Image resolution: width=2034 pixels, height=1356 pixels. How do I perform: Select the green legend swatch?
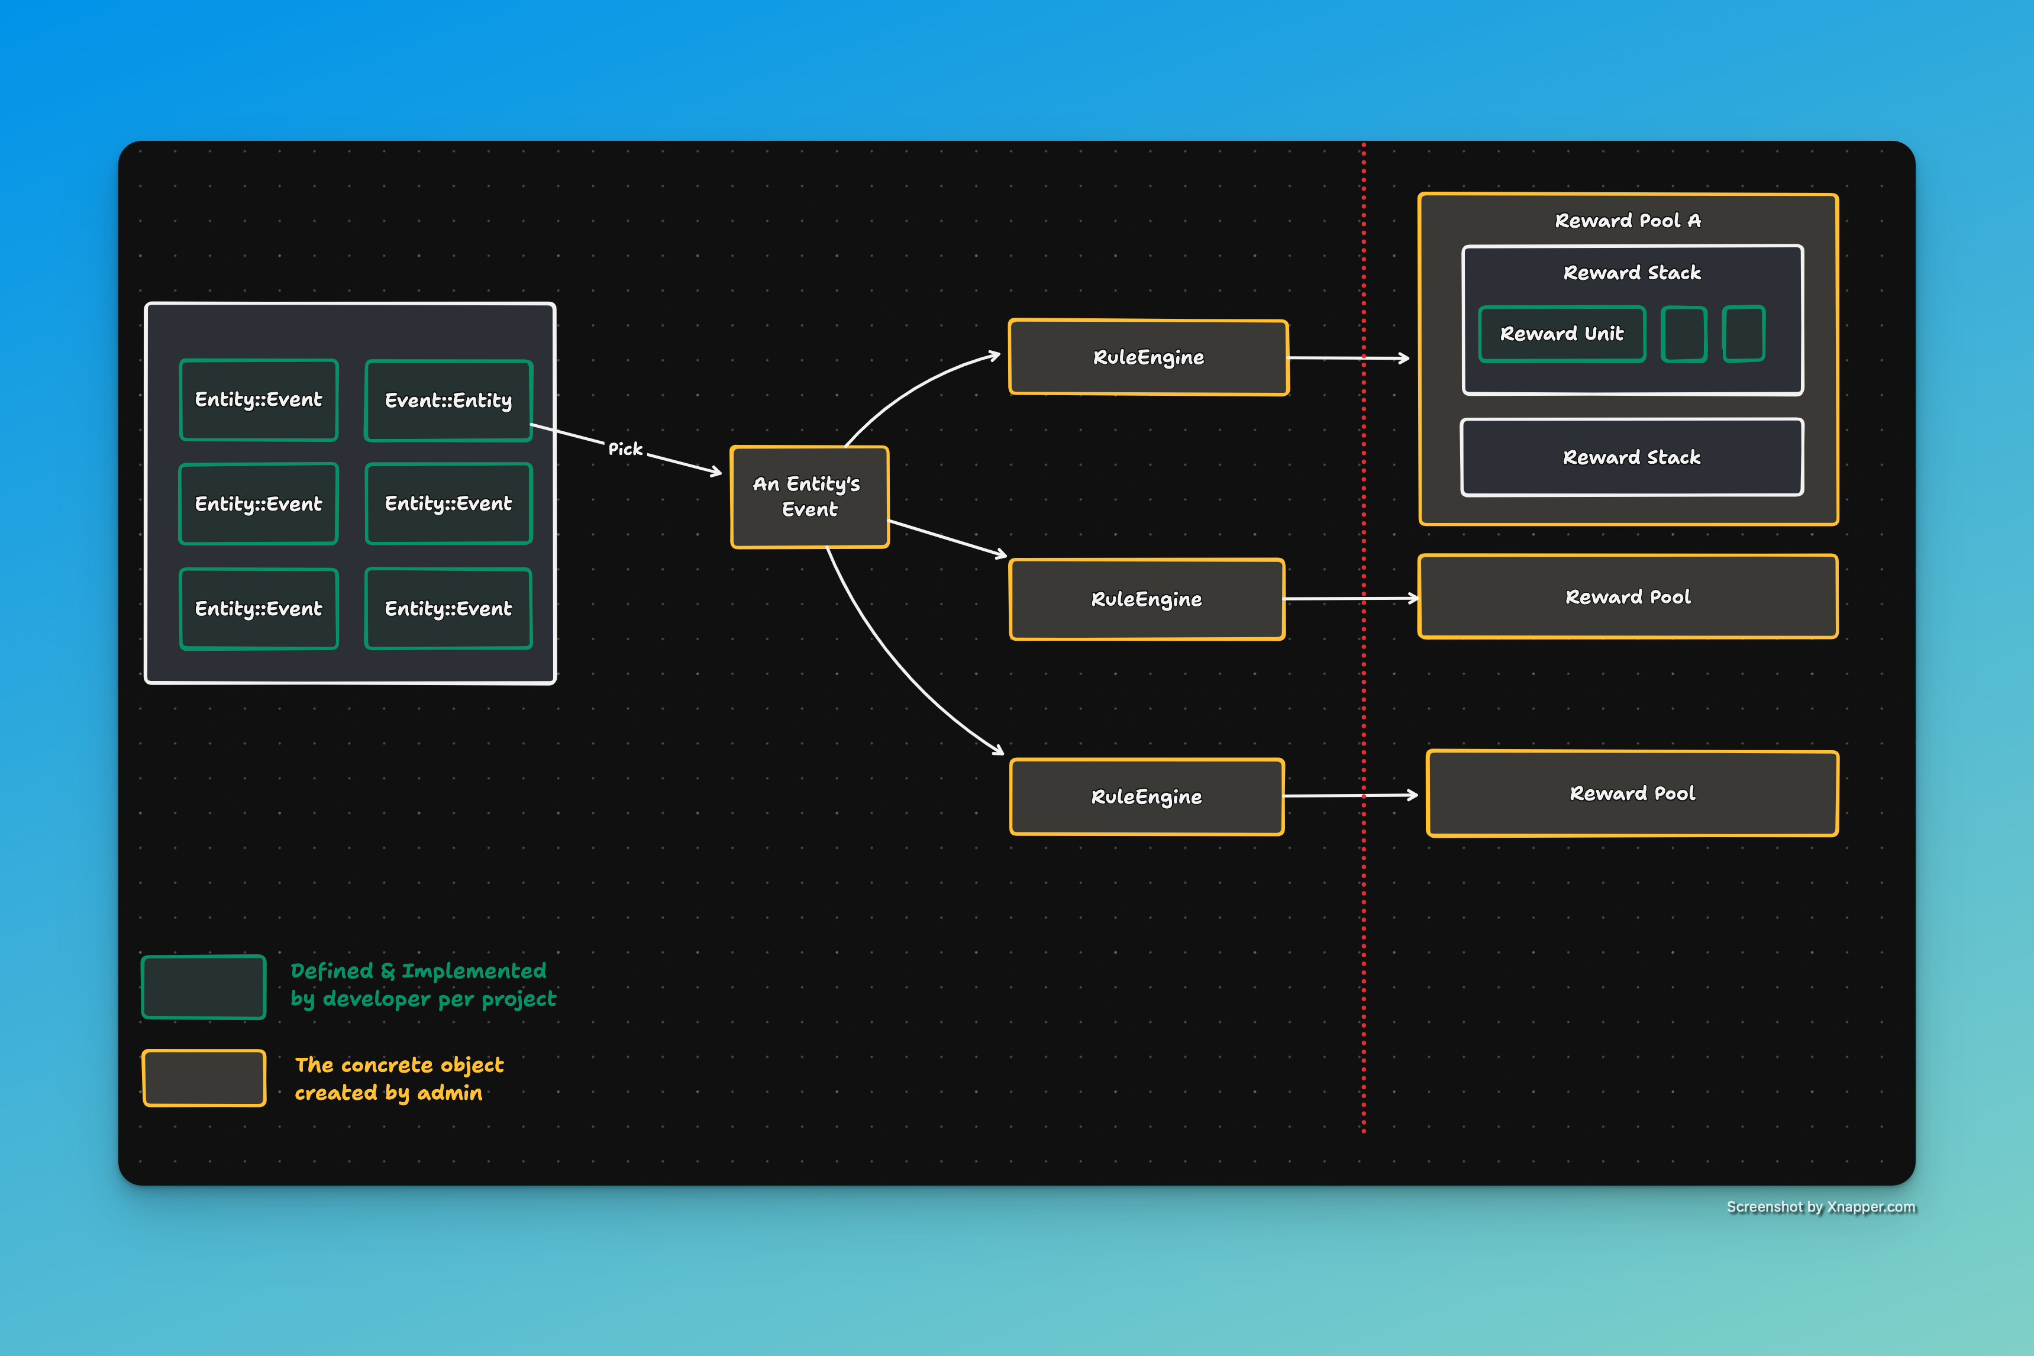tap(204, 987)
